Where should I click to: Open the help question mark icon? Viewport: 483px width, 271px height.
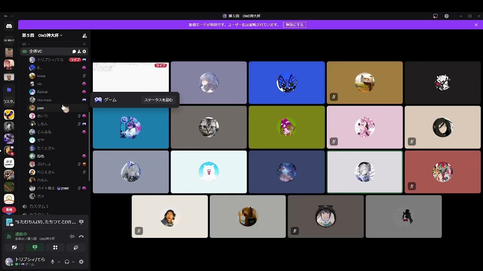pos(446,16)
